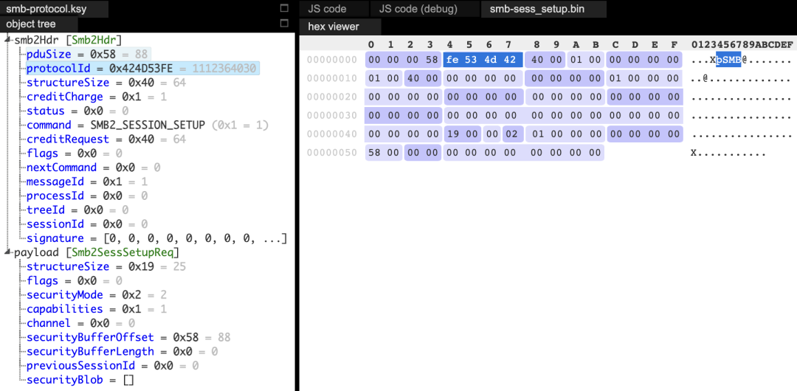Click the channel = 0x0 entry
797x391 pixels.
pyautogui.click(x=80, y=323)
